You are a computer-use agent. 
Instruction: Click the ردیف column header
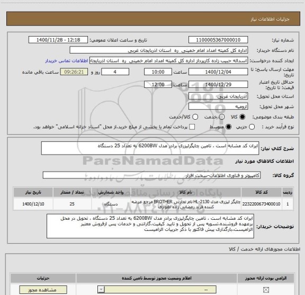[x=288, y=192]
